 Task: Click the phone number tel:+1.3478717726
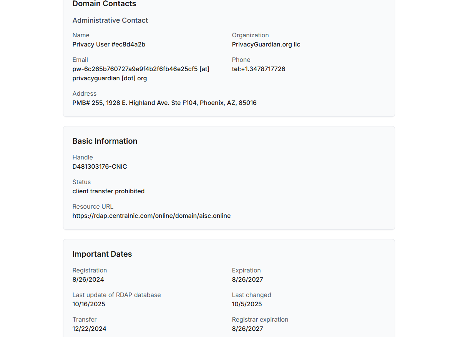[x=258, y=69]
